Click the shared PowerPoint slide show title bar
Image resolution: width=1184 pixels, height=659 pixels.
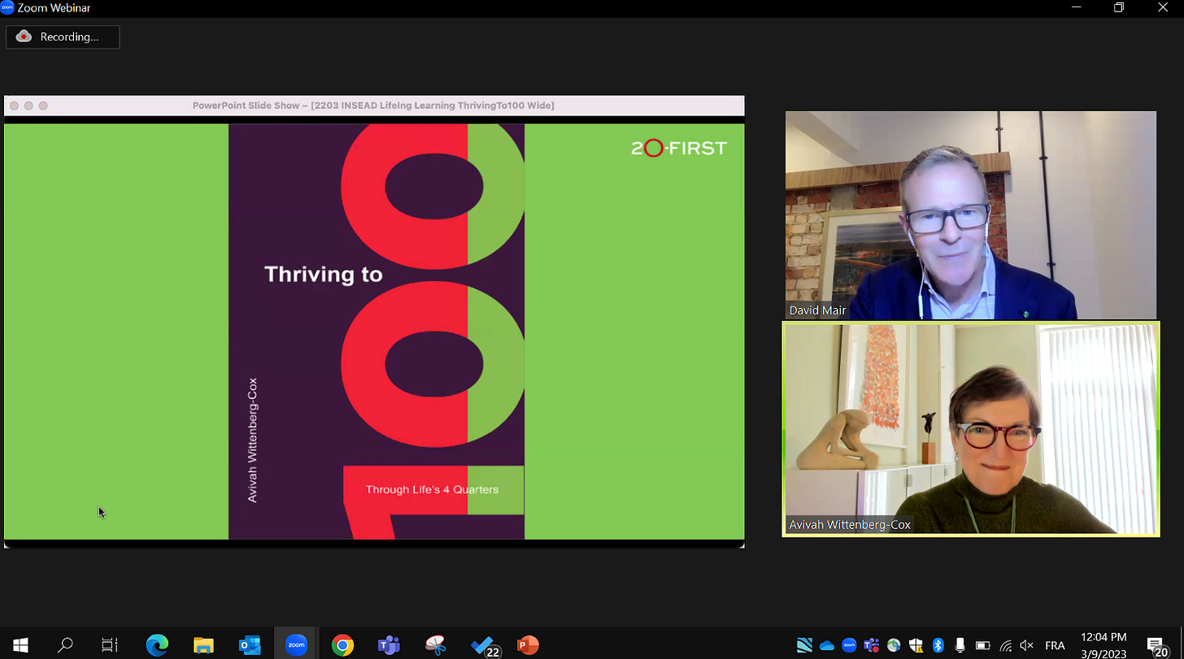[x=374, y=106]
